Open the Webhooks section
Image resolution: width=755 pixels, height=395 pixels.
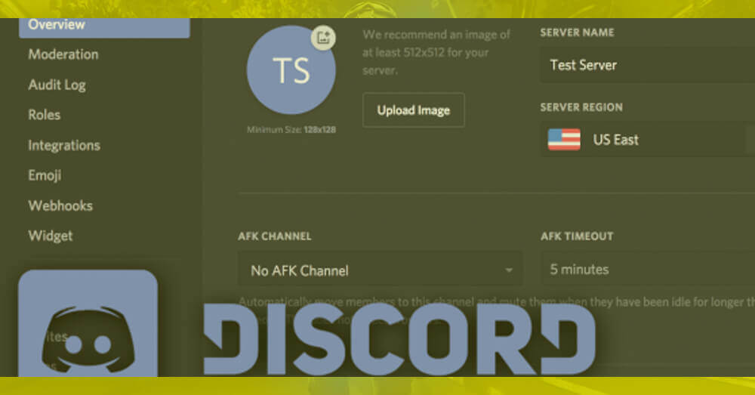(x=60, y=205)
